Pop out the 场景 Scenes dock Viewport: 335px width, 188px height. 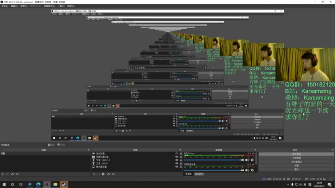tap(89, 150)
